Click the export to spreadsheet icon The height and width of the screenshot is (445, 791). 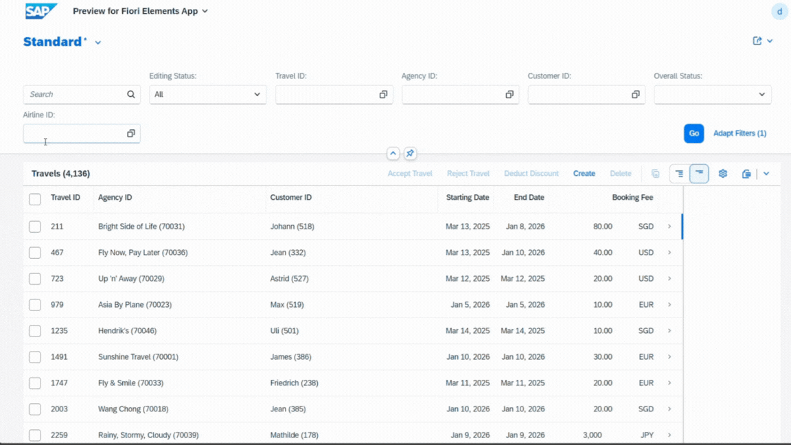[746, 174]
